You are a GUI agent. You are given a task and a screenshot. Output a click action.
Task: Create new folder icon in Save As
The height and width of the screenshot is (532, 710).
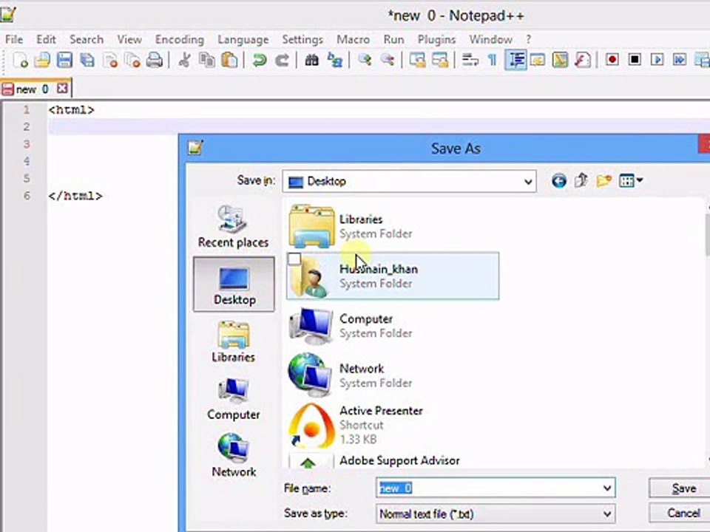[604, 181]
